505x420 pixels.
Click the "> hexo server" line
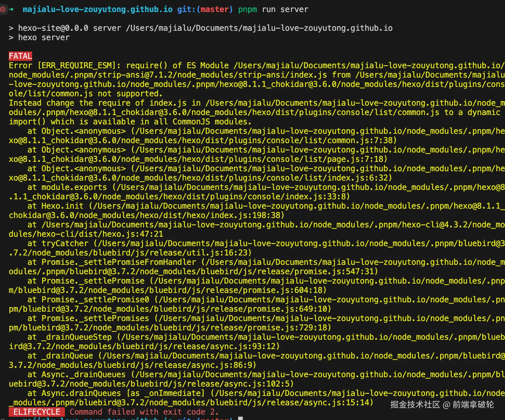click(x=39, y=37)
